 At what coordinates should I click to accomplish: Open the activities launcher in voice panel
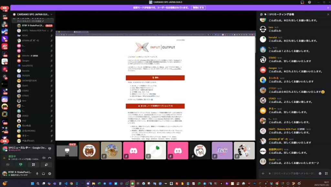coord(33,165)
